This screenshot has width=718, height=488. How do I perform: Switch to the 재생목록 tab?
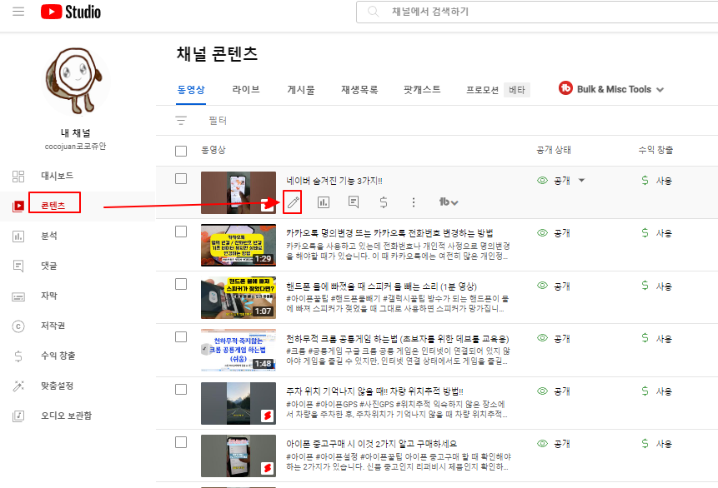[359, 90]
